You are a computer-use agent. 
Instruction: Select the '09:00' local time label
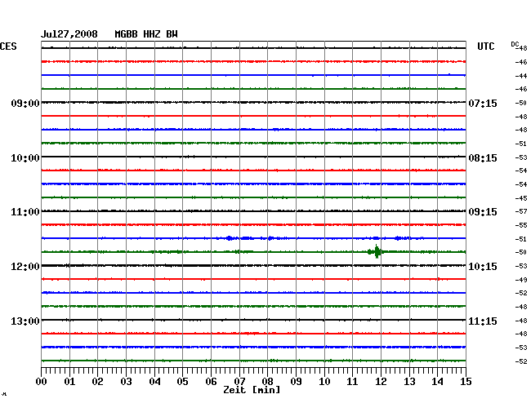click(x=25, y=103)
